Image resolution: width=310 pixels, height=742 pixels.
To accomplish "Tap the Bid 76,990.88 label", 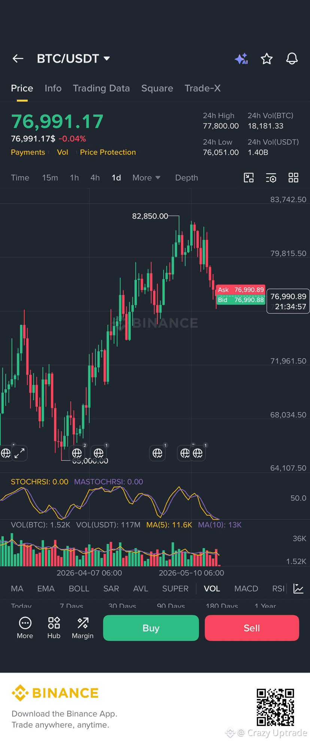I will 241,300.
